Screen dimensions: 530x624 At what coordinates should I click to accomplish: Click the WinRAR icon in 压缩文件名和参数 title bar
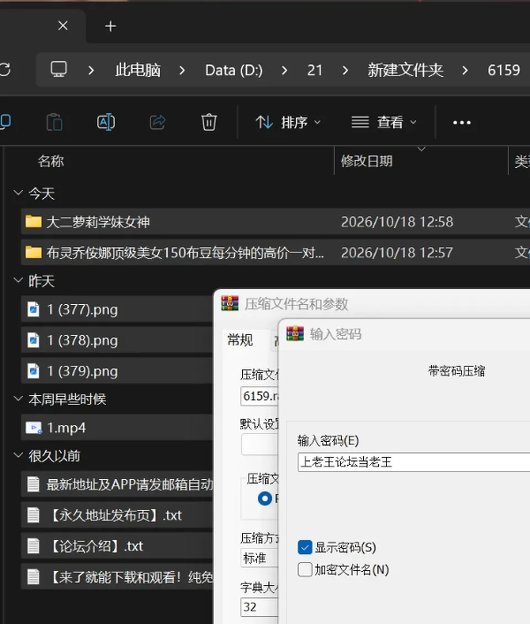tap(230, 303)
